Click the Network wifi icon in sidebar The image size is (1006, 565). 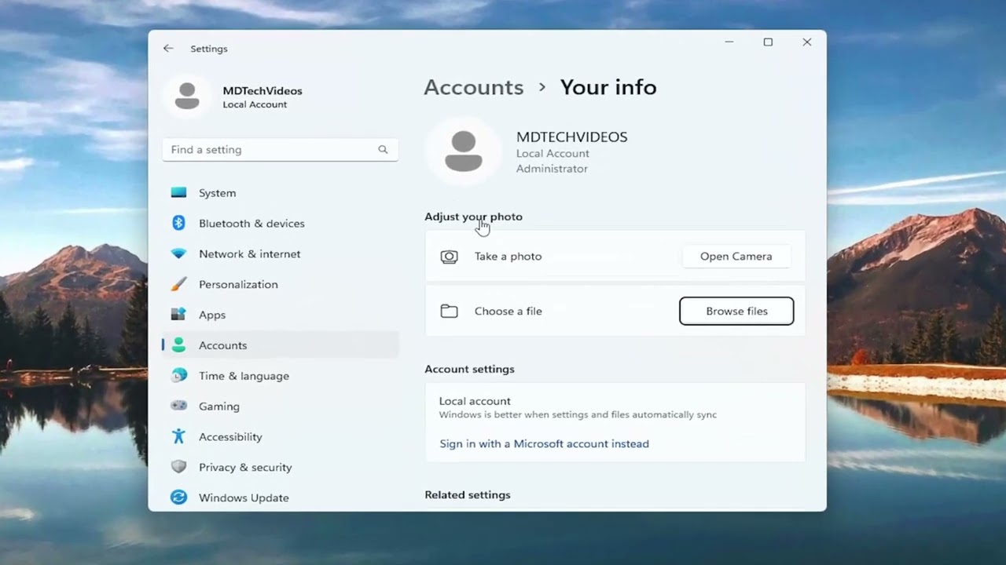[x=179, y=253]
